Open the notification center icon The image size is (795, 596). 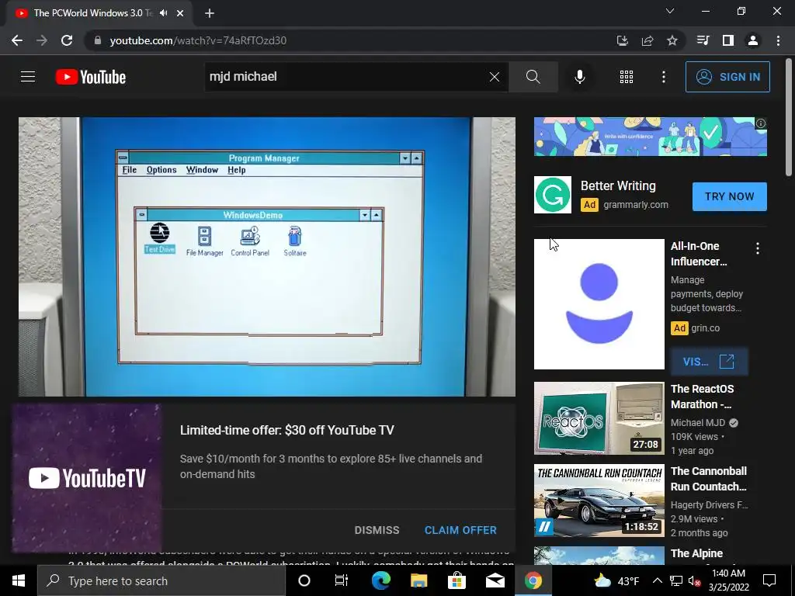click(x=769, y=580)
